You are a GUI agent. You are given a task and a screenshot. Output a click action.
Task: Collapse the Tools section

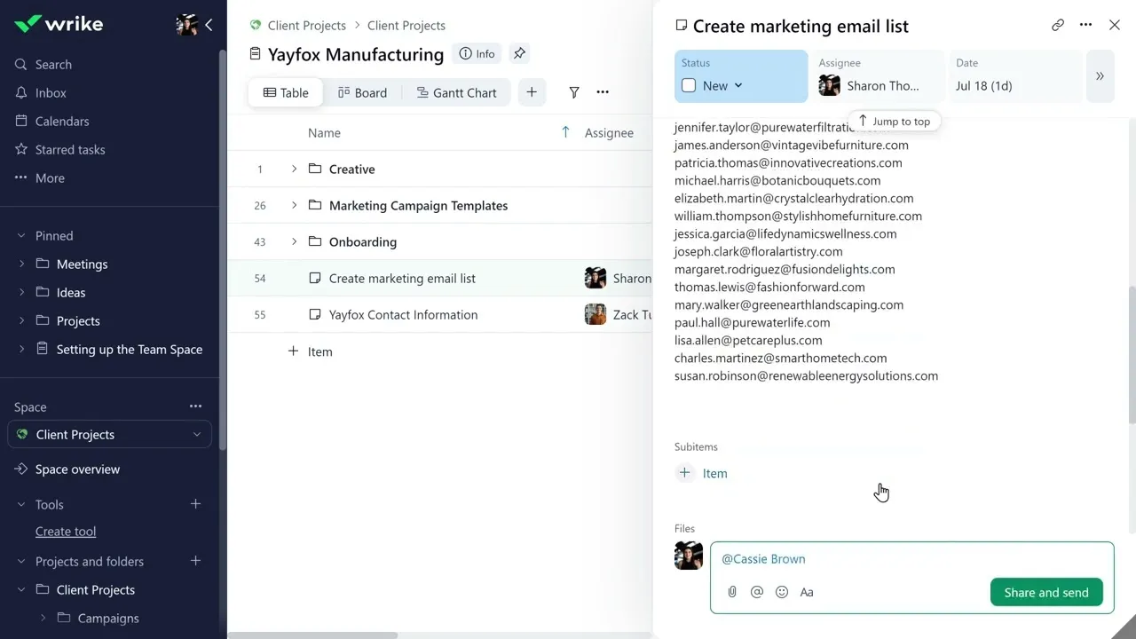pyautogui.click(x=21, y=505)
